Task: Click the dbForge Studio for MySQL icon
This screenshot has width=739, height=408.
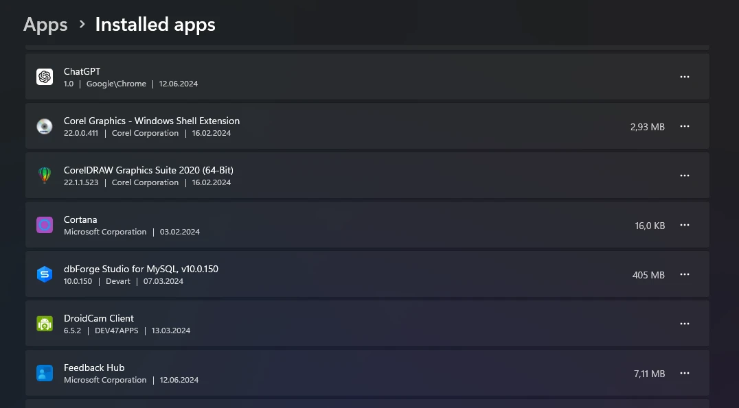Action: click(x=45, y=274)
